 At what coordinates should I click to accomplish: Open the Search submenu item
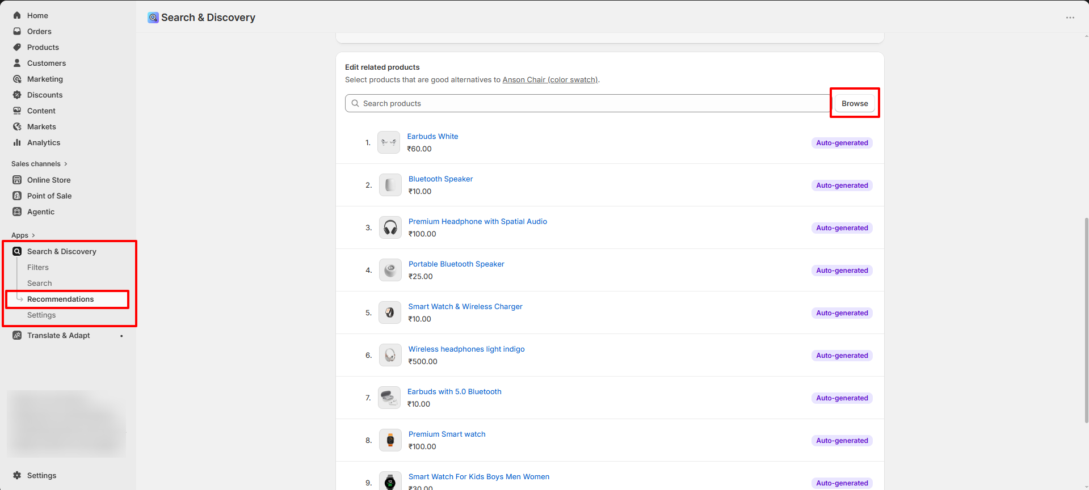[x=40, y=283]
